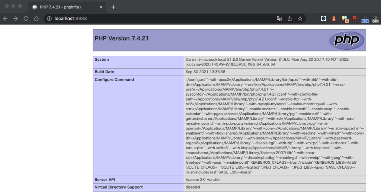This screenshot has width=381, height=192.
Task: Share this page from the address bar
Action: point(289,19)
